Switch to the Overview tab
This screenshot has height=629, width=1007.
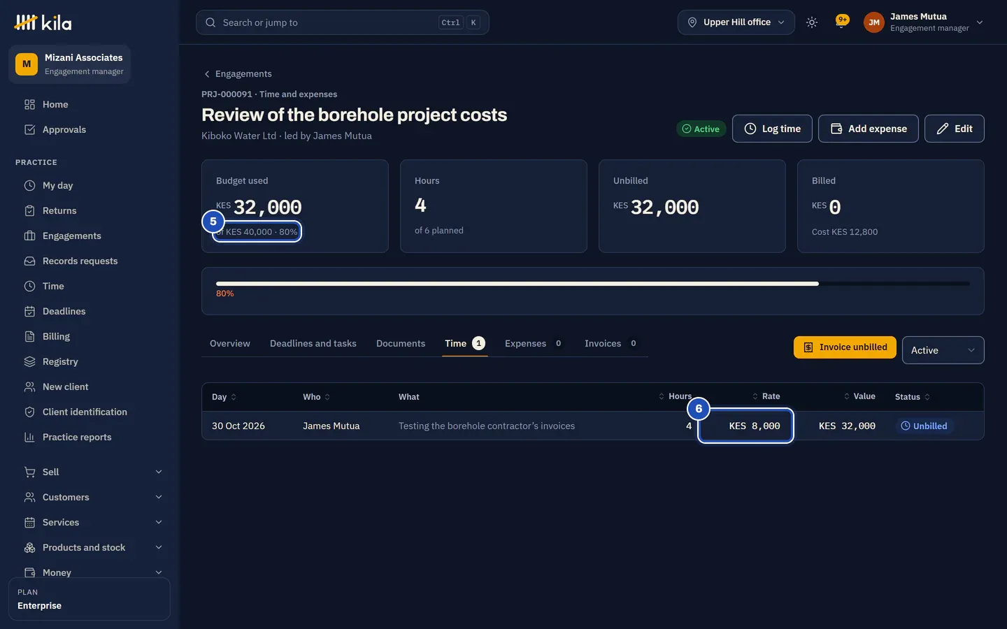[x=229, y=343]
